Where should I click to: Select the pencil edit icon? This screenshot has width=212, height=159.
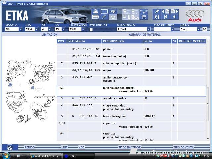pos(104,17)
